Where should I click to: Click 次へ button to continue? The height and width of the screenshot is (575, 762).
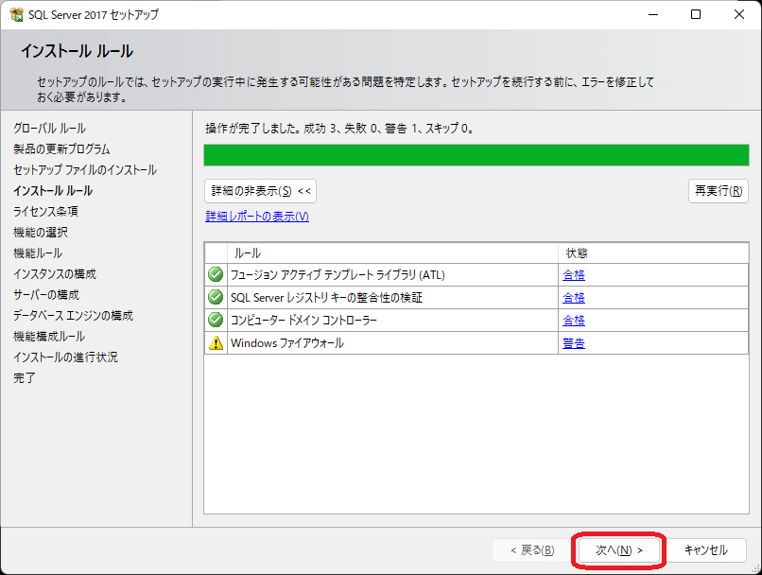619,549
